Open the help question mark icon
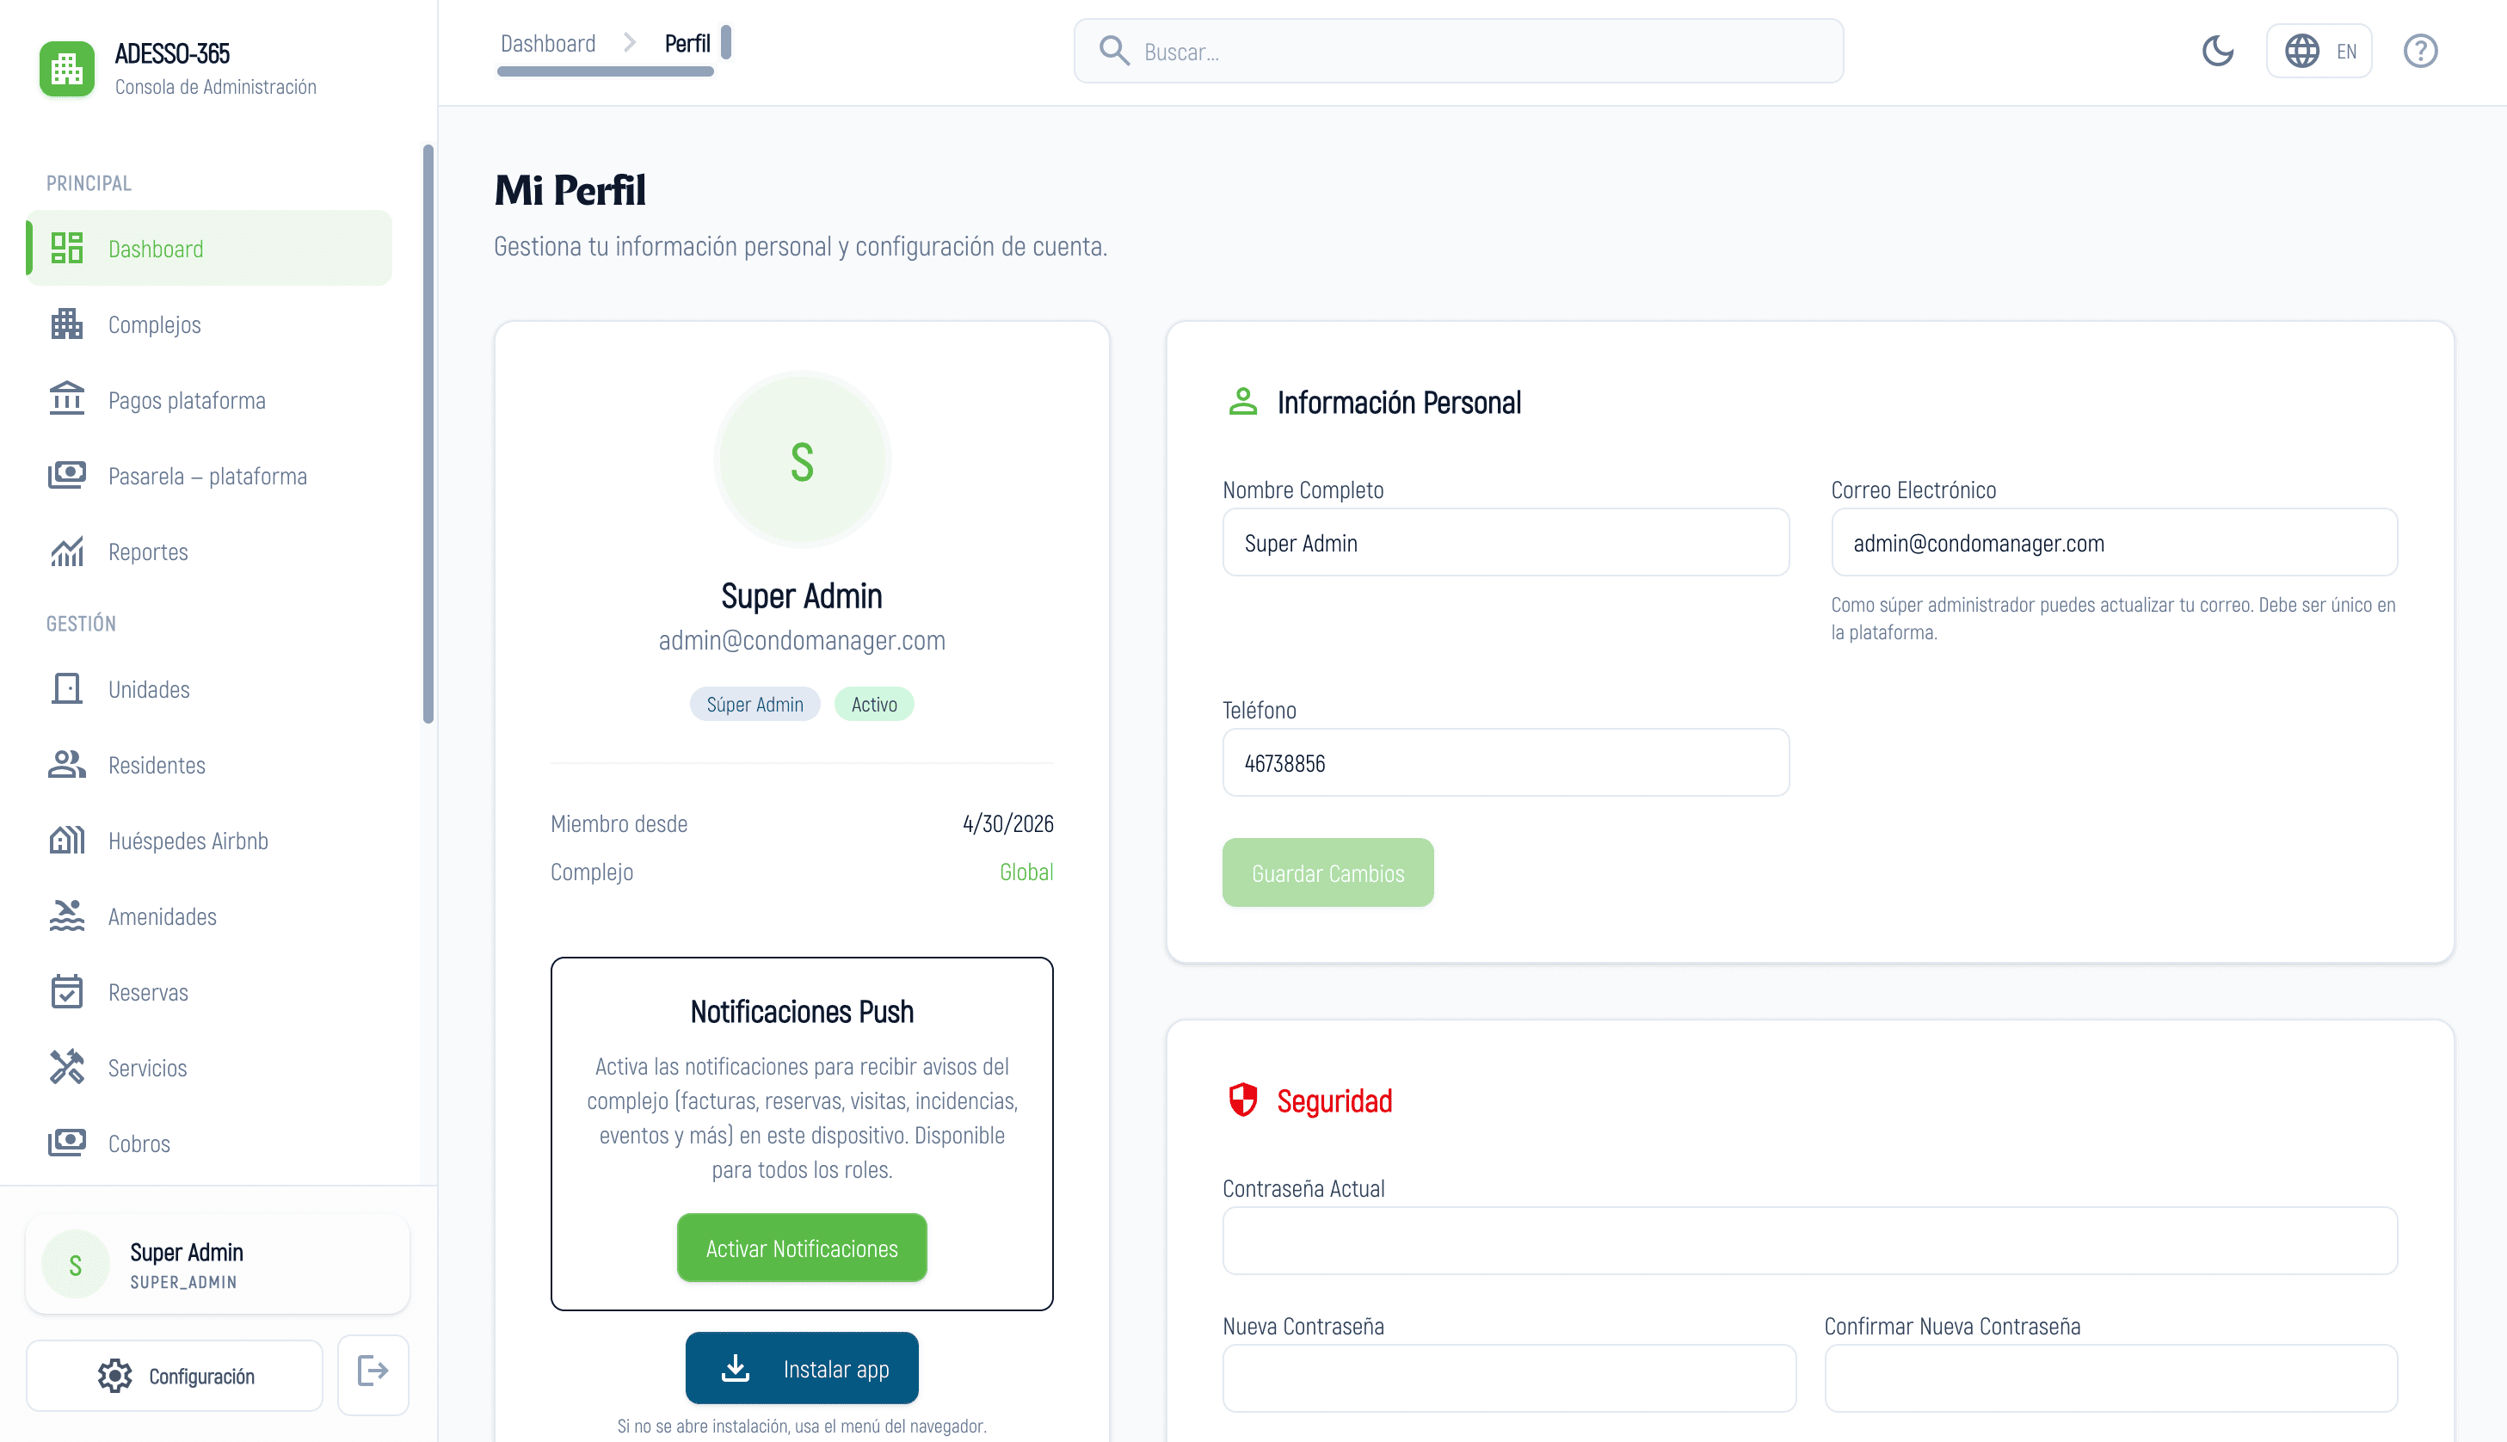Viewport: 2507px width, 1442px height. coord(2420,51)
